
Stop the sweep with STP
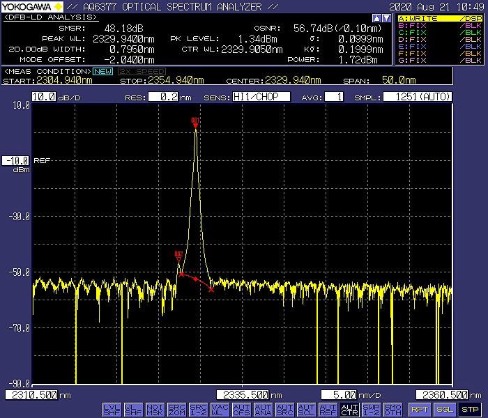470,410
